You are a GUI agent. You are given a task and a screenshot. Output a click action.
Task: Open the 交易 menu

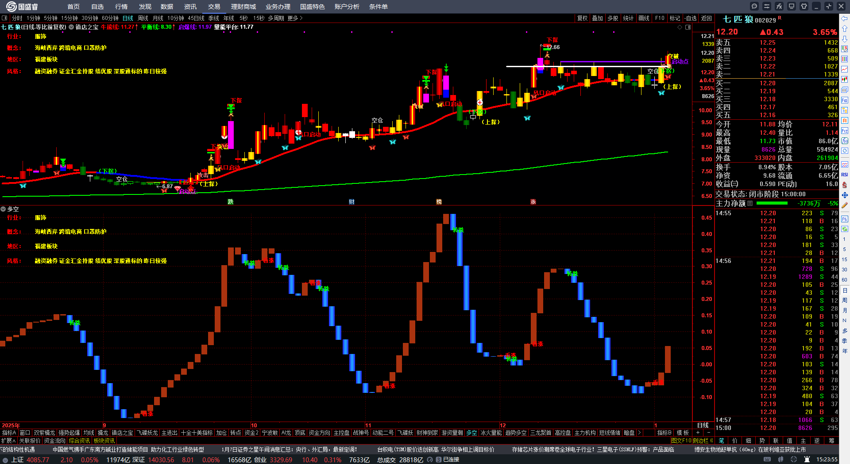point(214,7)
